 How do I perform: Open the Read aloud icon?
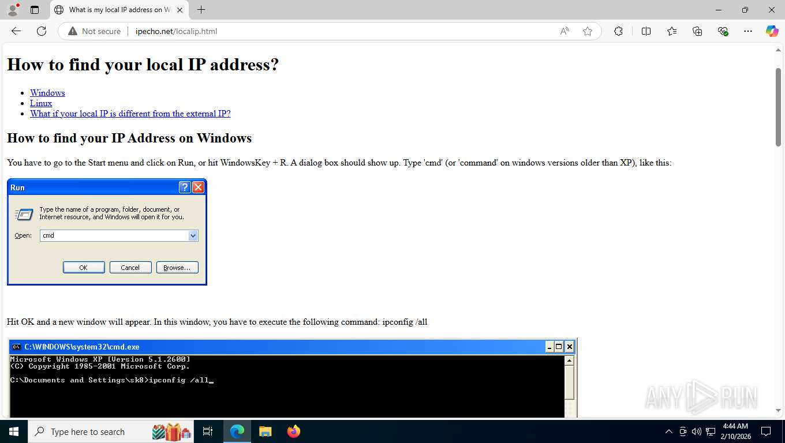pyautogui.click(x=565, y=31)
